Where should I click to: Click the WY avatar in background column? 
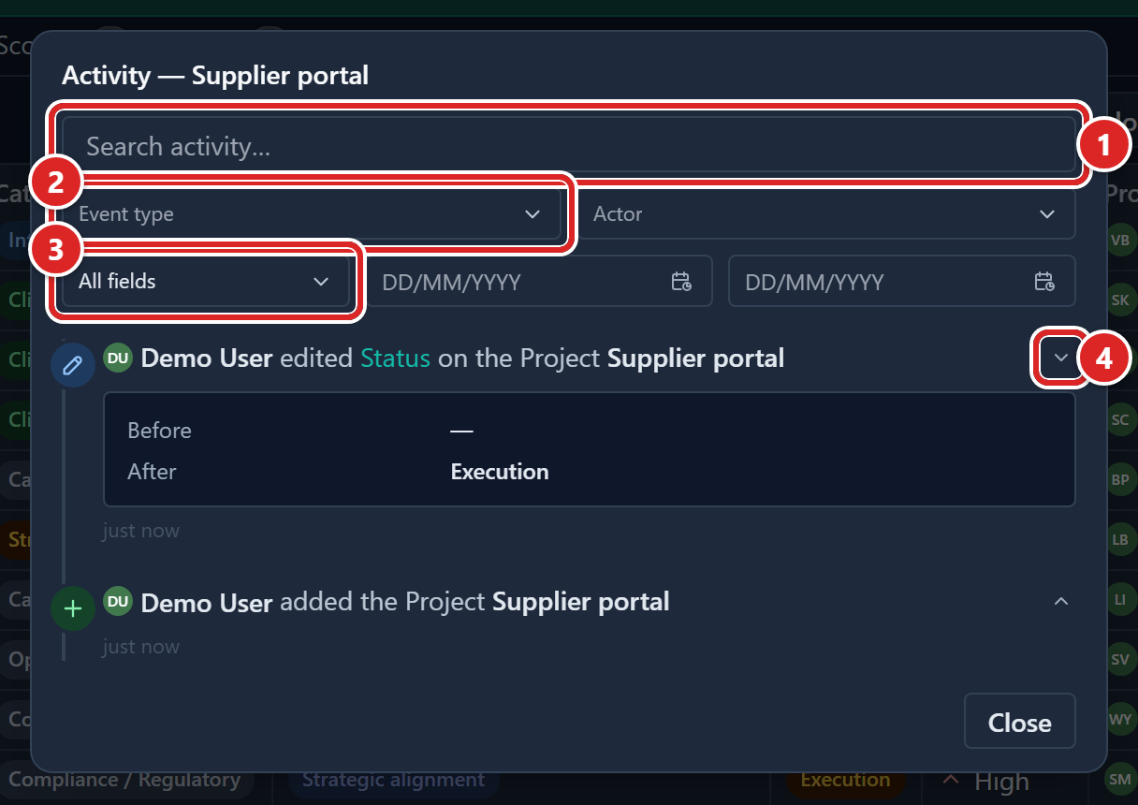(1120, 719)
